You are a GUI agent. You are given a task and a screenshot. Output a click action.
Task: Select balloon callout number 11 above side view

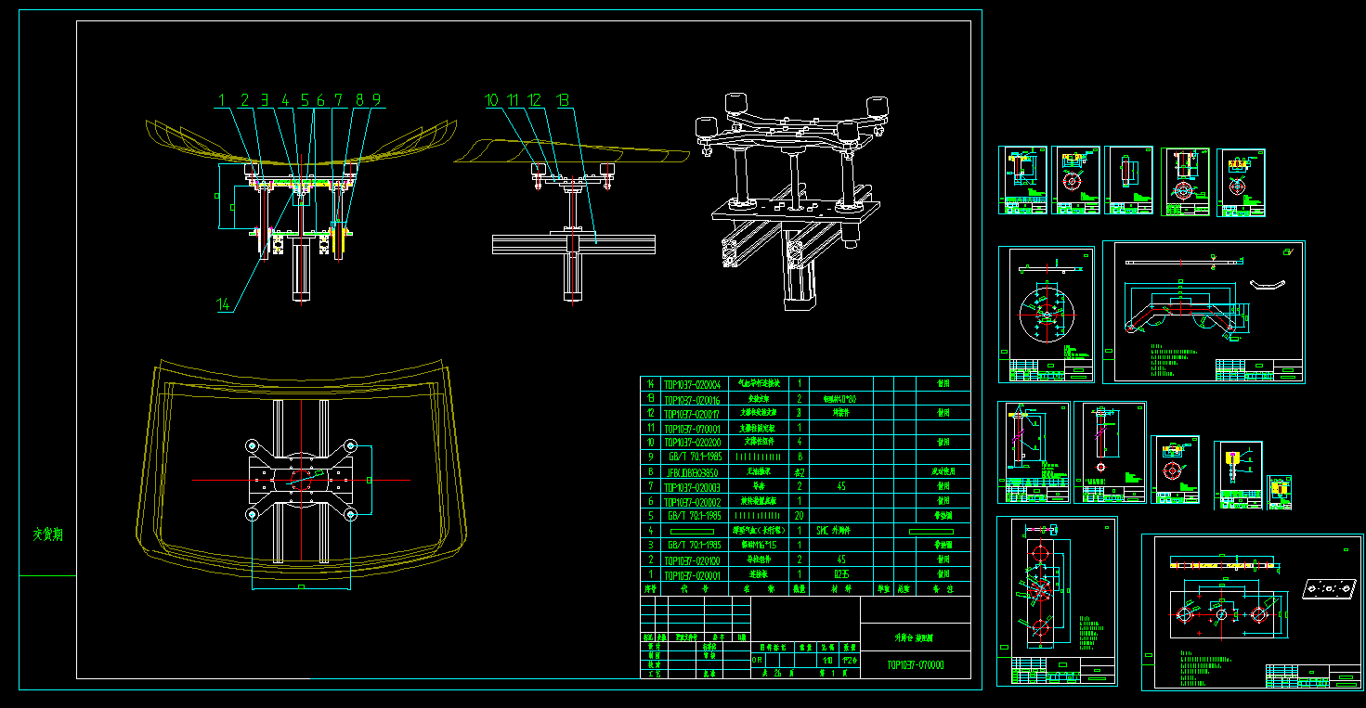tap(513, 100)
